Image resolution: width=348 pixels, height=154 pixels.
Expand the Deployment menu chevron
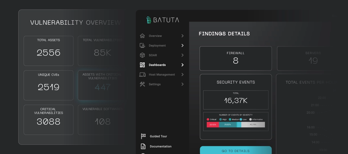coord(182,45)
